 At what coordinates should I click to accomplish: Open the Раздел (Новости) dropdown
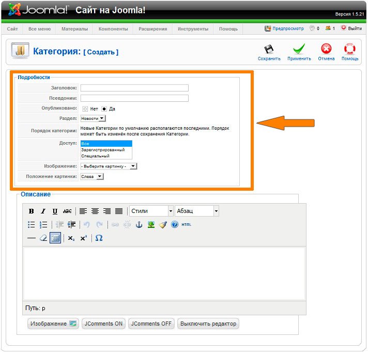point(93,118)
